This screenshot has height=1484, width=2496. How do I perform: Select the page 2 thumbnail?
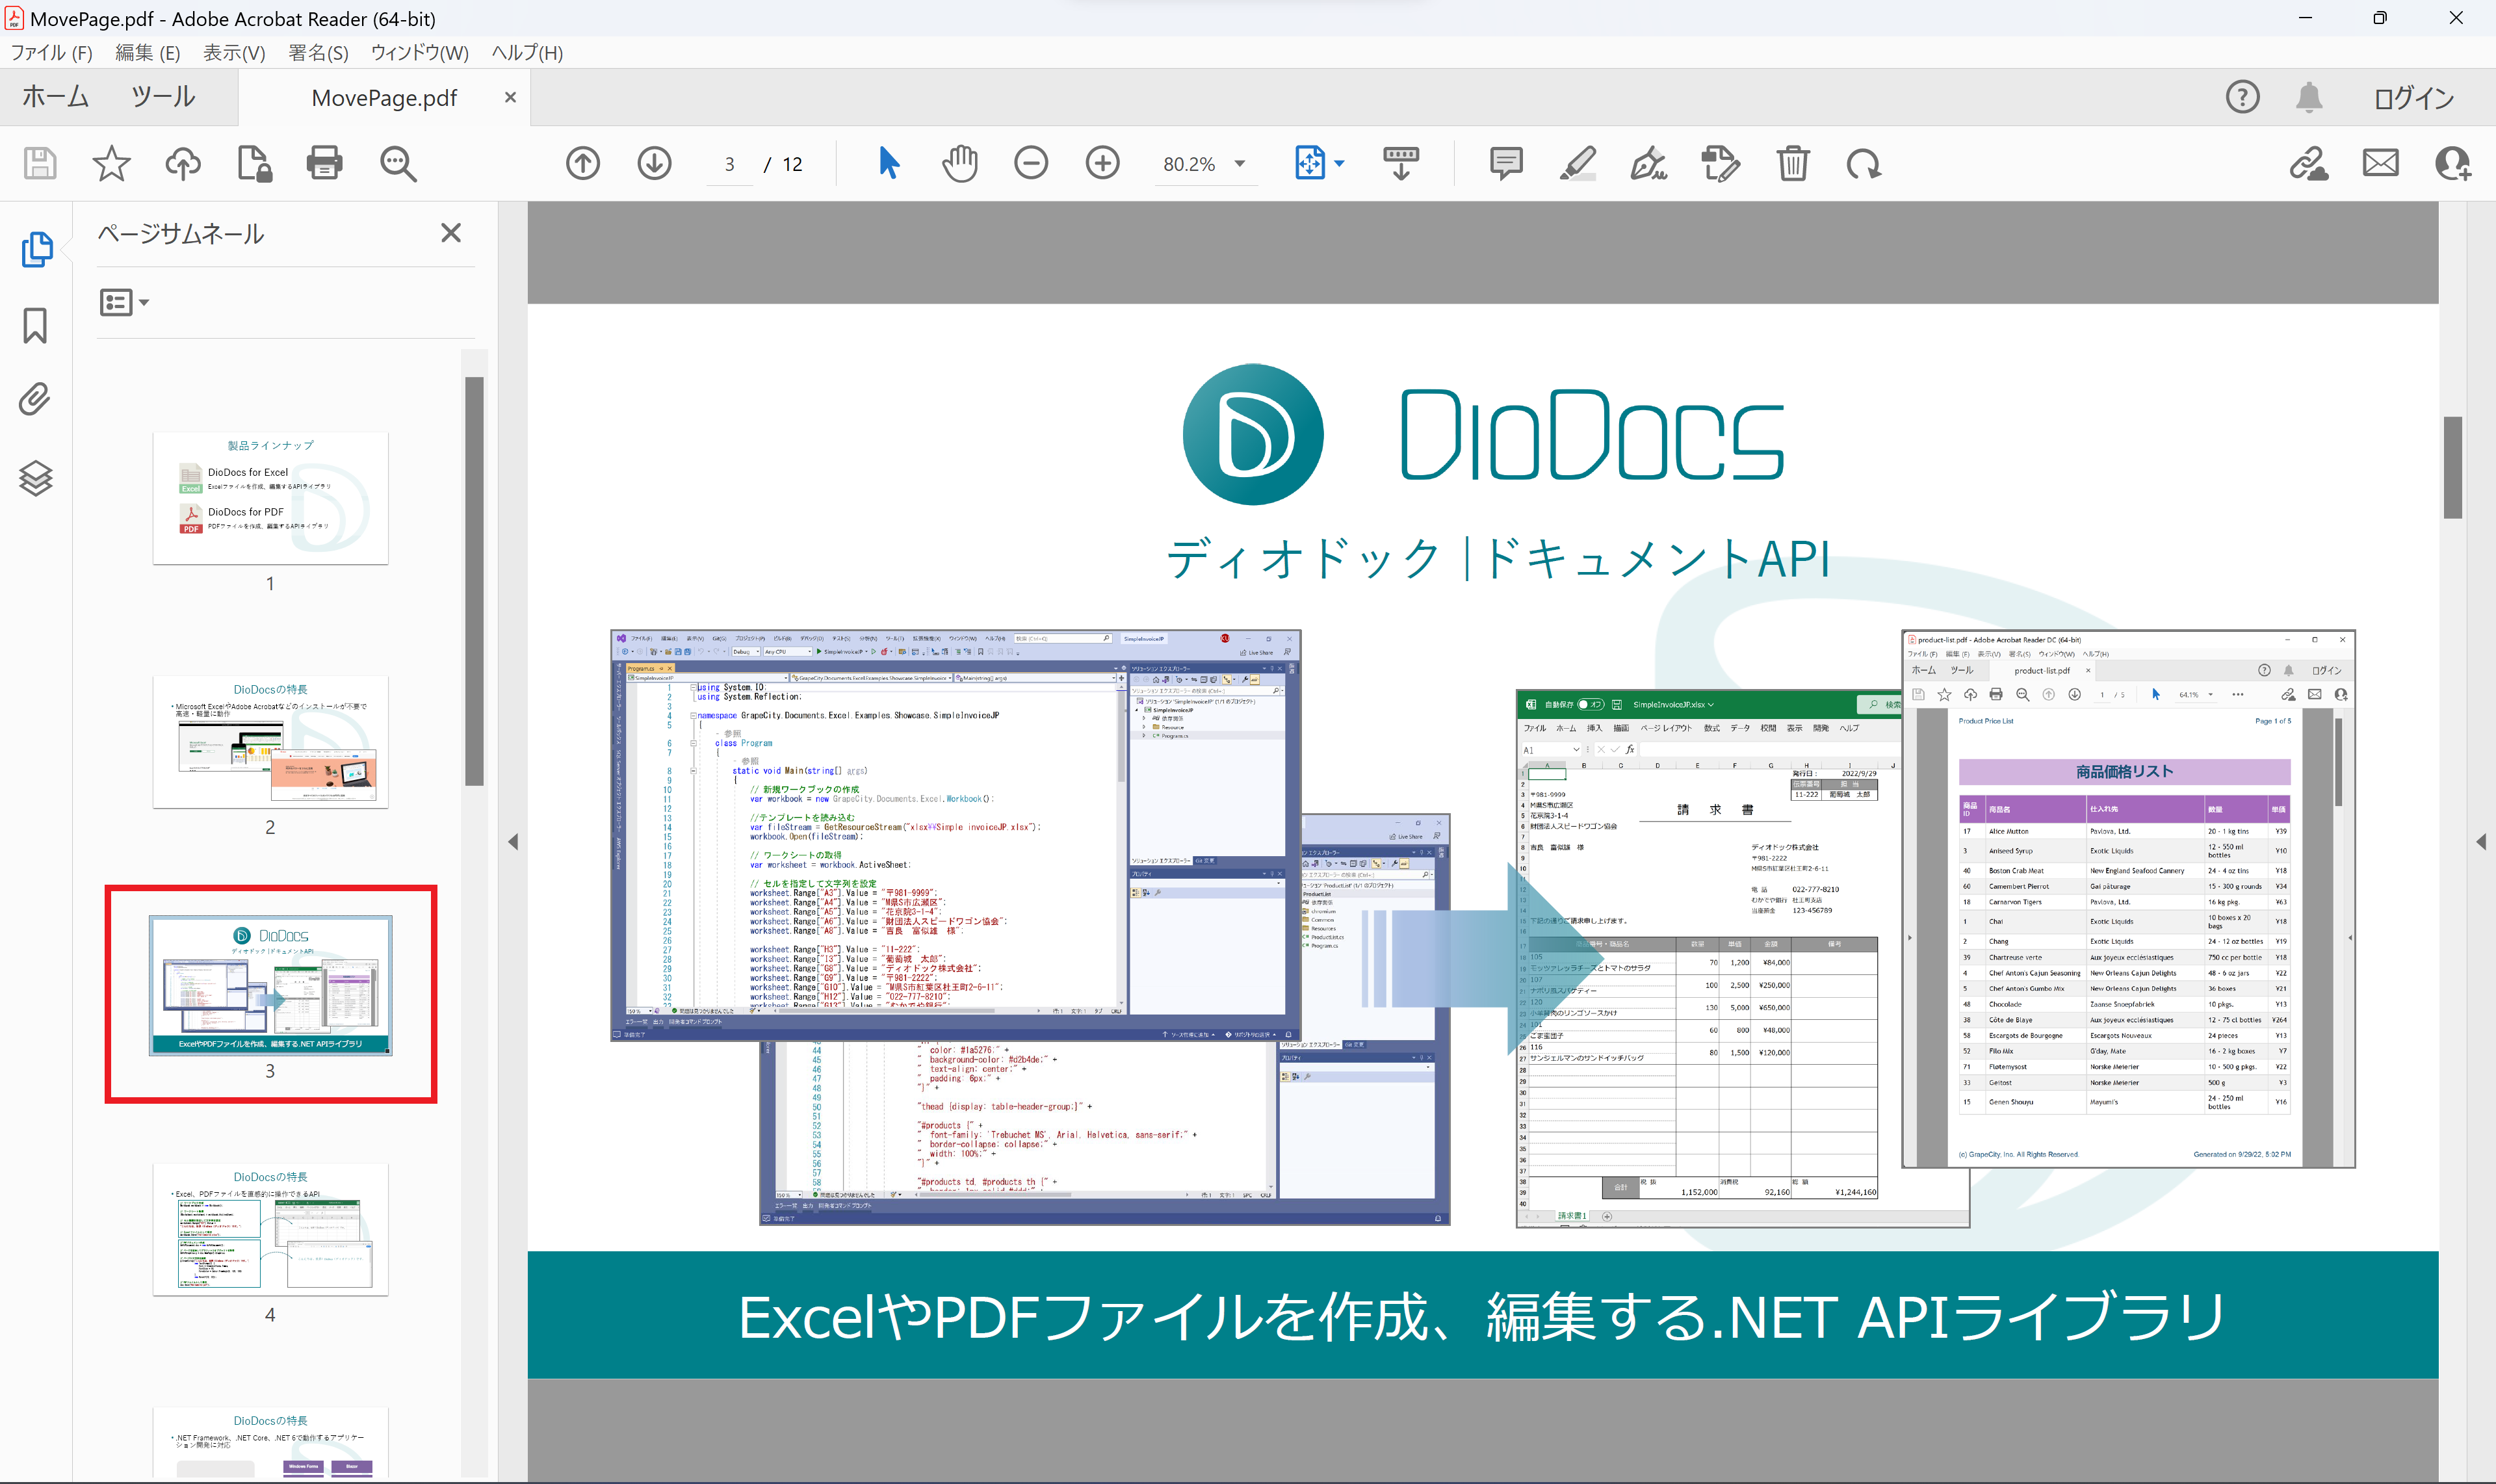270,742
